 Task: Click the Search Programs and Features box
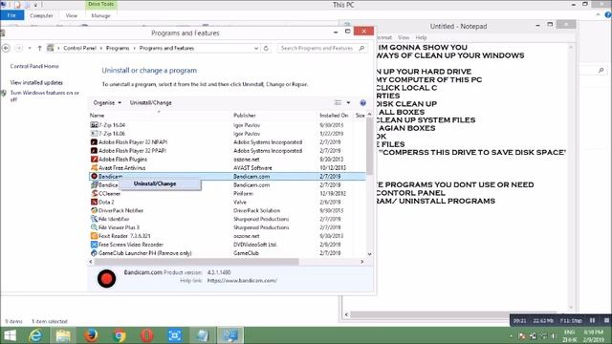pos(322,48)
